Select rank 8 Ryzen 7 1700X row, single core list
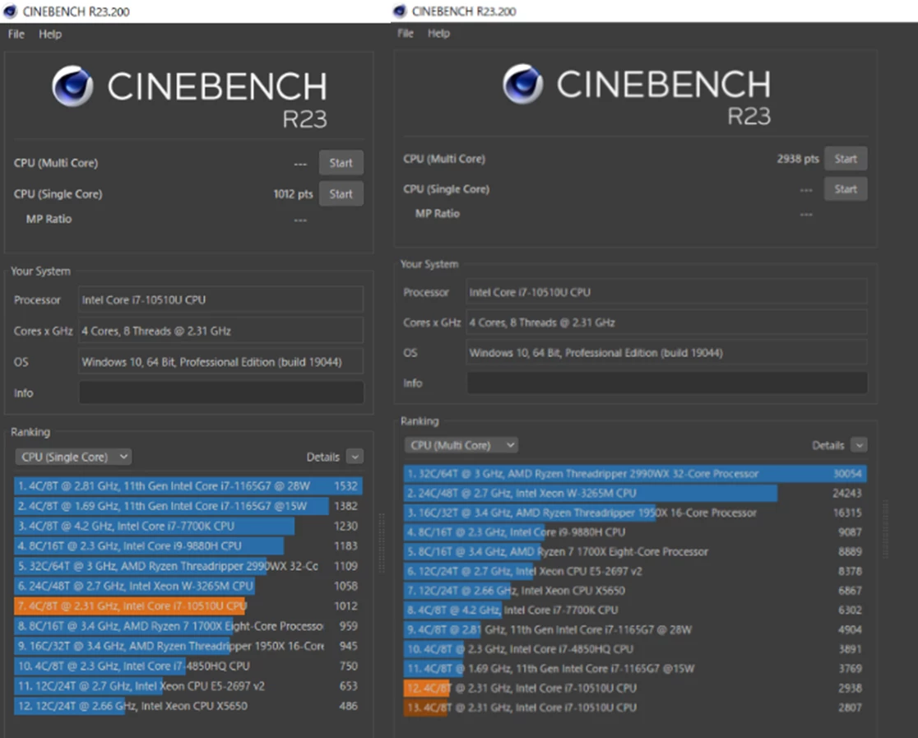This screenshot has width=918, height=738. click(x=188, y=626)
